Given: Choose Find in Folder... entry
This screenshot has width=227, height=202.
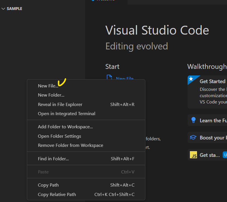Looking at the screenshot, I should pyautogui.click(x=86, y=159).
